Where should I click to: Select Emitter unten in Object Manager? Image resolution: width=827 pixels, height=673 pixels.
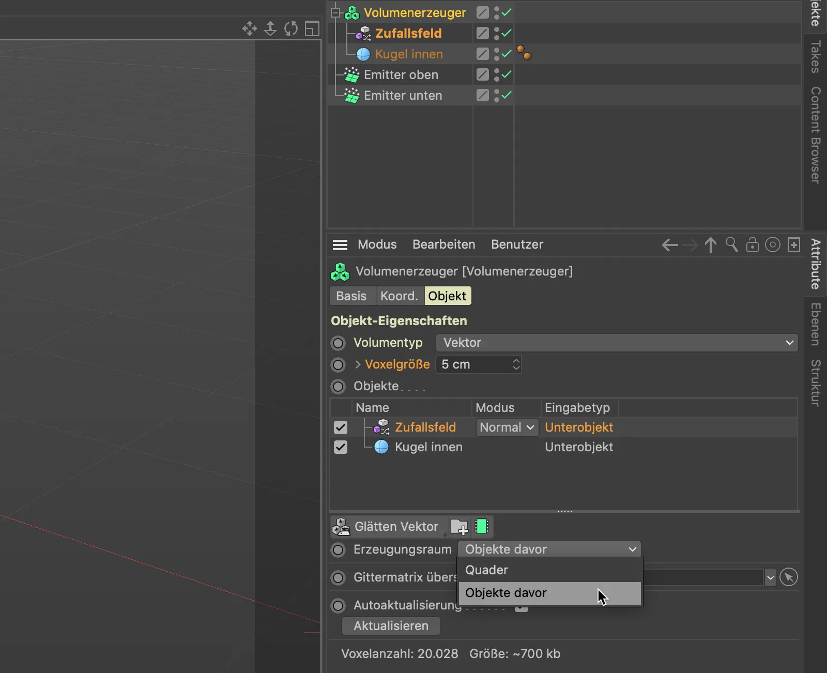pyautogui.click(x=403, y=96)
